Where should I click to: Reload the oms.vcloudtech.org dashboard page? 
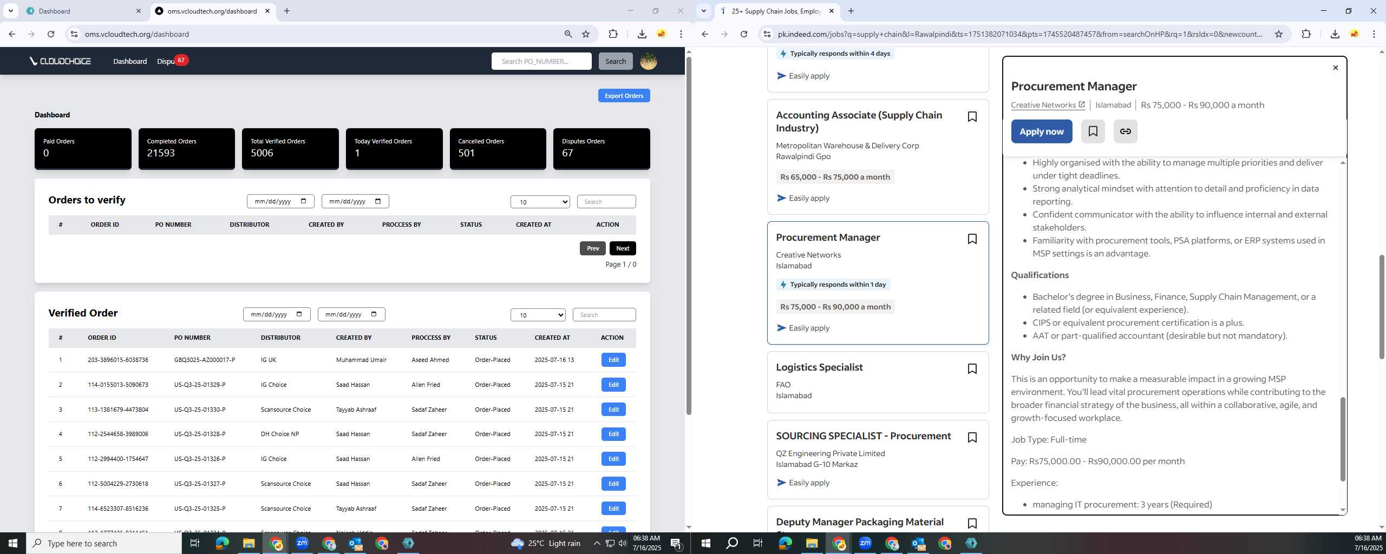(x=51, y=34)
